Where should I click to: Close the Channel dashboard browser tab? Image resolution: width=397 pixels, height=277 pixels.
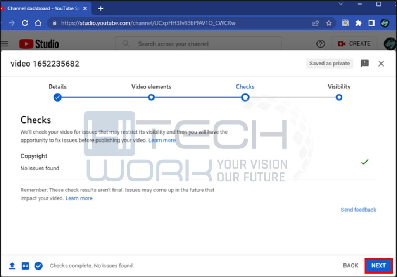pyautogui.click(x=85, y=9)
